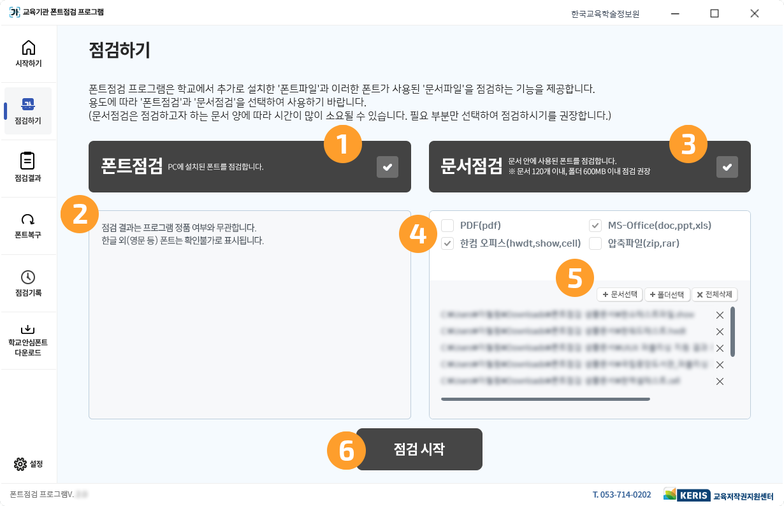Remove the first listed file with its X
The image size is (784, 506).
tap(720, 315)
